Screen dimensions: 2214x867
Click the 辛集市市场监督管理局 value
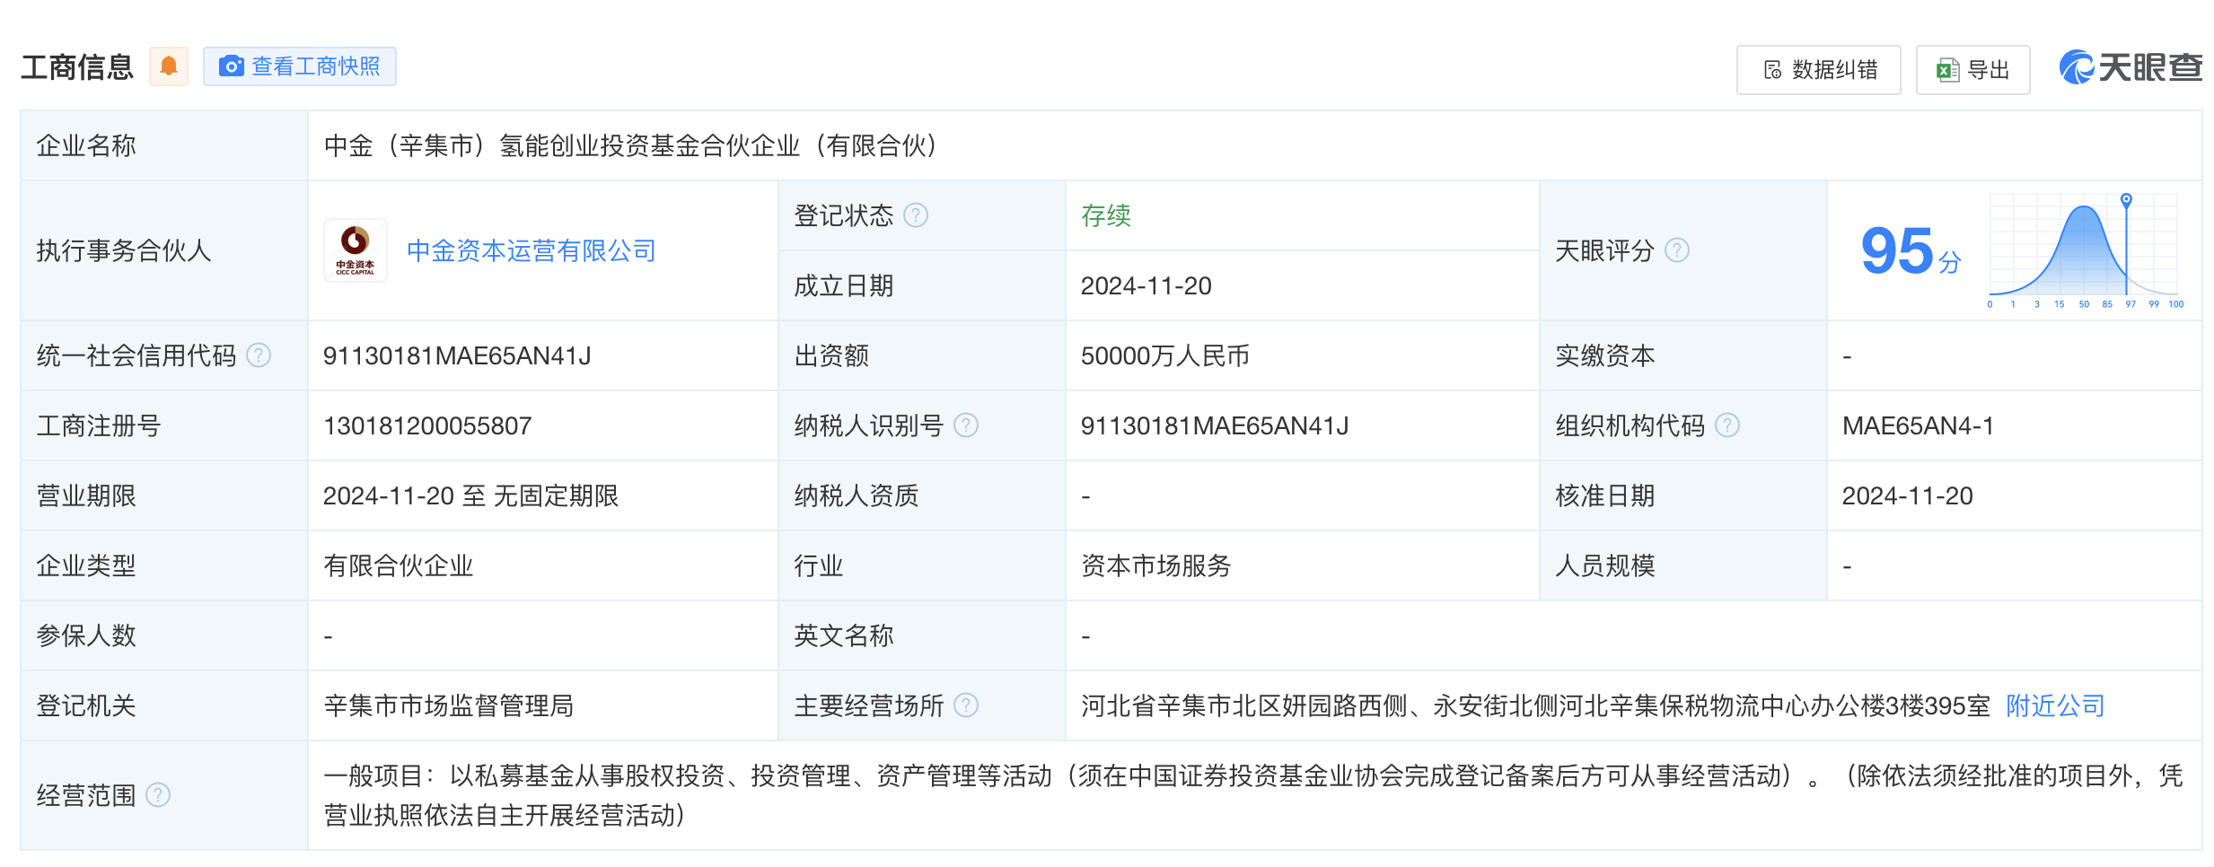click(448, 705)
